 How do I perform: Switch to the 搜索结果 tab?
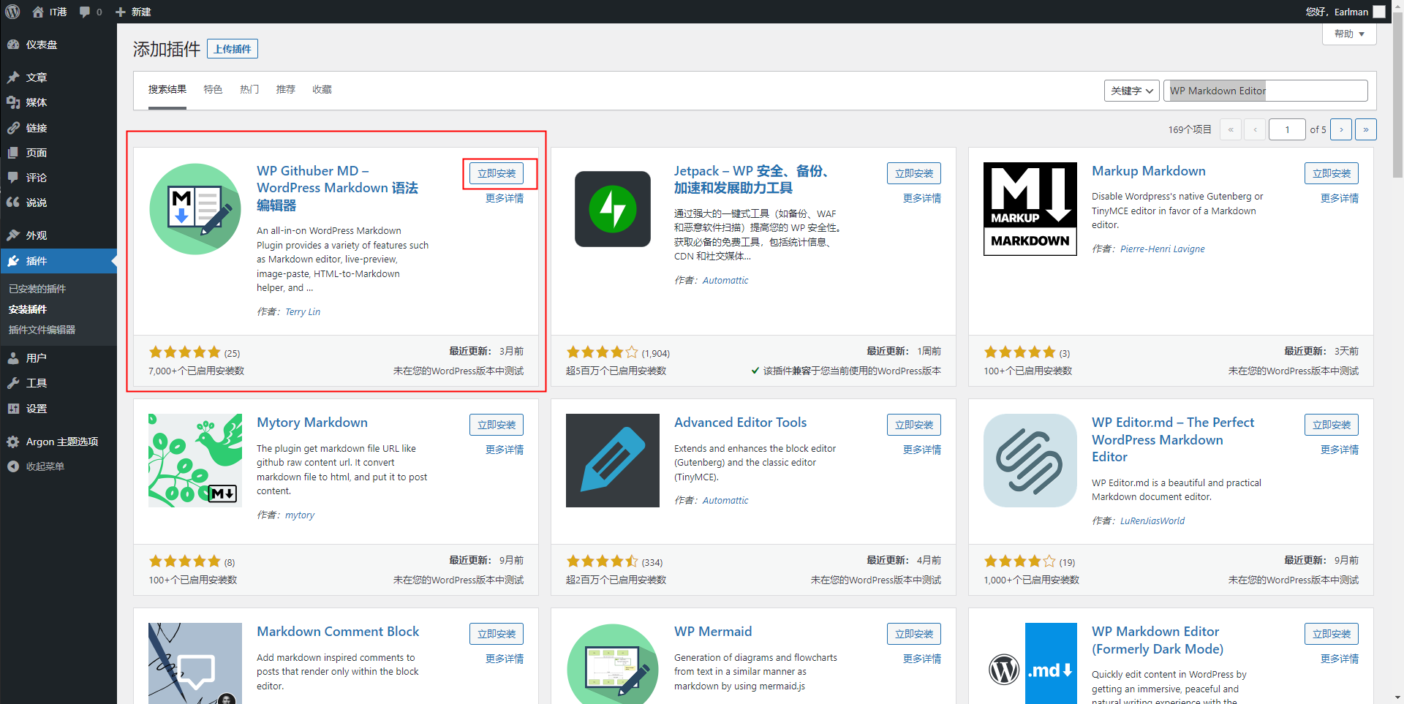pos(167,89)
